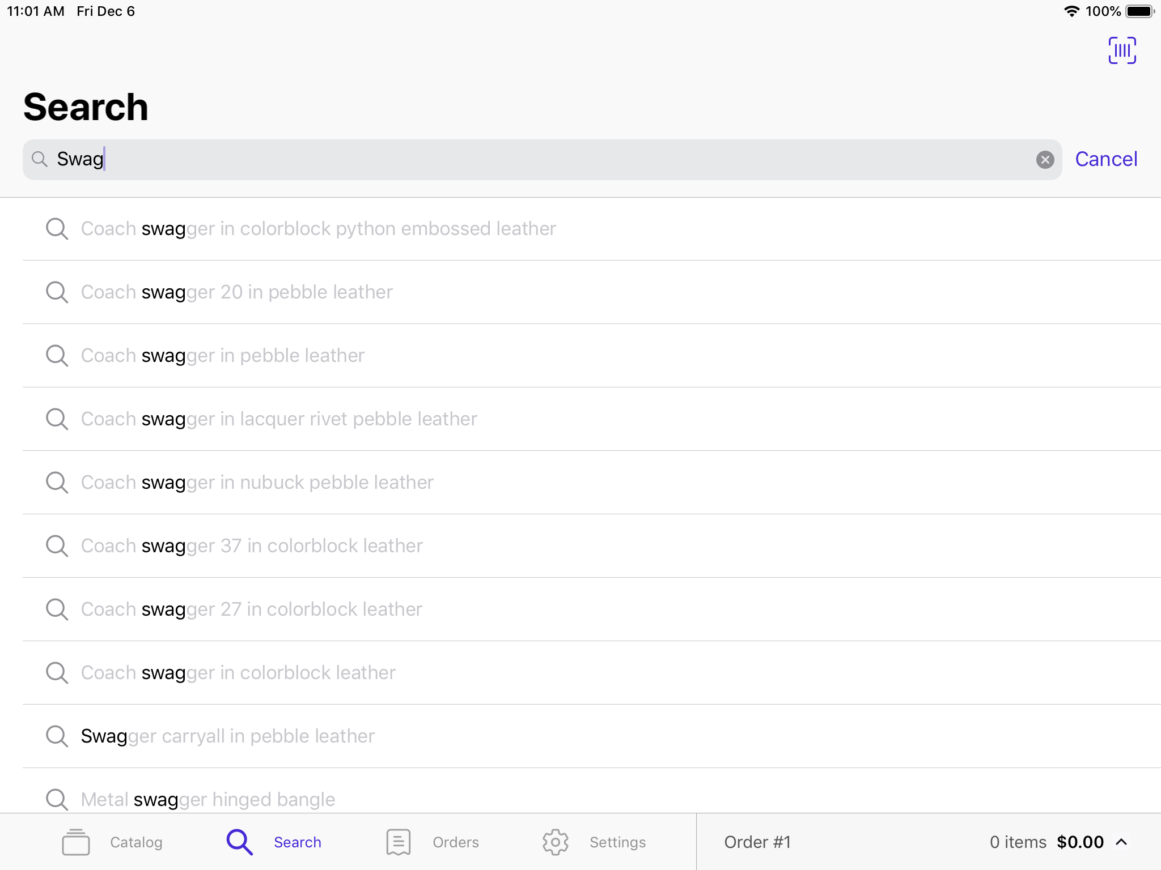
Task: Click search icon beside swagger 20 suggestion
Action: tap(57, 292)
